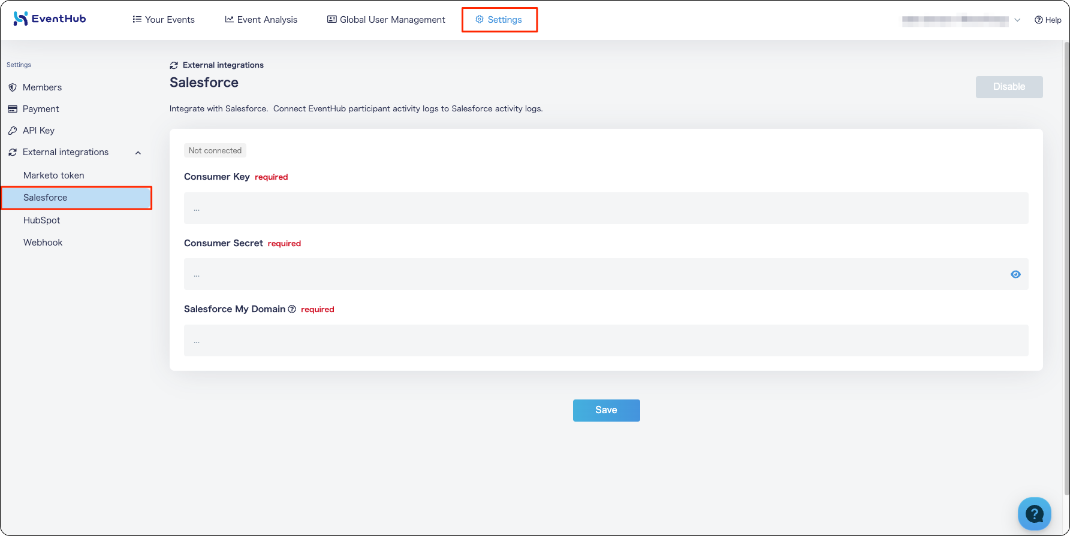Focus the Salesforce My Domain input field
The height and width of the screenshot is (536, 1070).
(606, 341)
